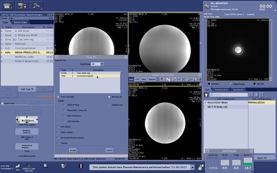Toggle the Scan Coverage checkbox

tap(58, 97)
